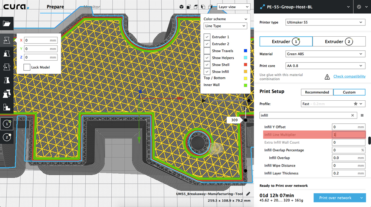Select the Extruder 2 tab
Viewport: 371px width, 207px height.
click(x=339, y=41)
